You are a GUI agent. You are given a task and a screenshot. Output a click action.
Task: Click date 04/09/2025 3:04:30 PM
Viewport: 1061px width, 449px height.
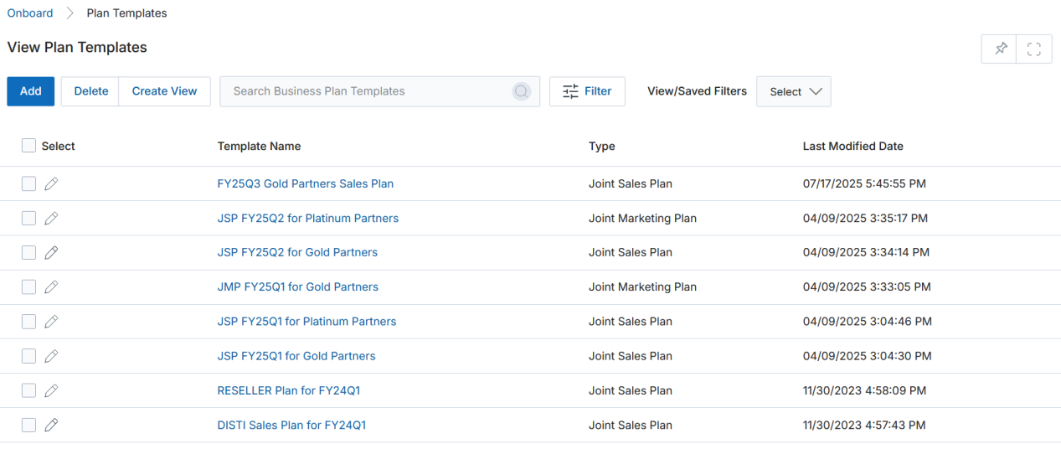867,356
